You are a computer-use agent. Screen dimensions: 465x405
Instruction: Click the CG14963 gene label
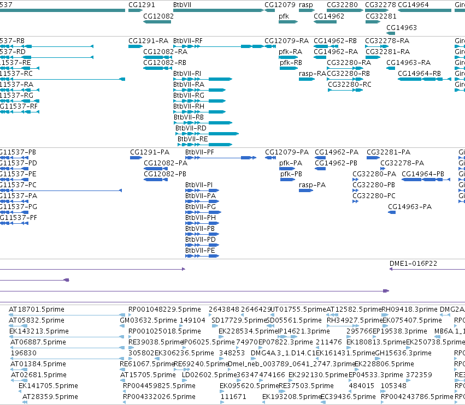(402, 27)
